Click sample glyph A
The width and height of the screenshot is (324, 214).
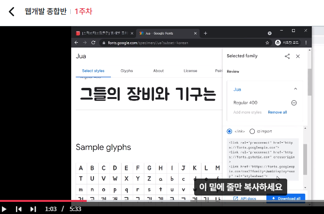81,168
